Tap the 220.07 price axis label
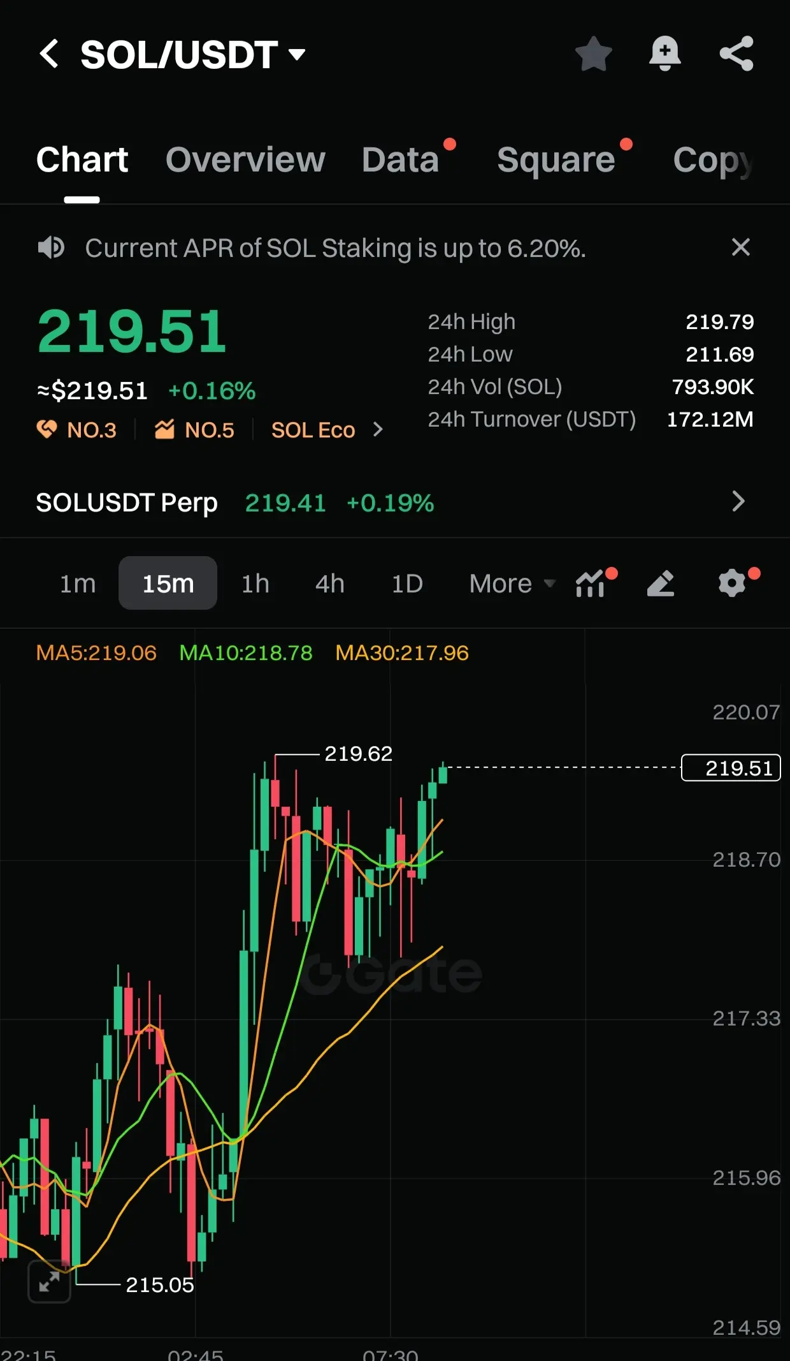 point(746,712)
